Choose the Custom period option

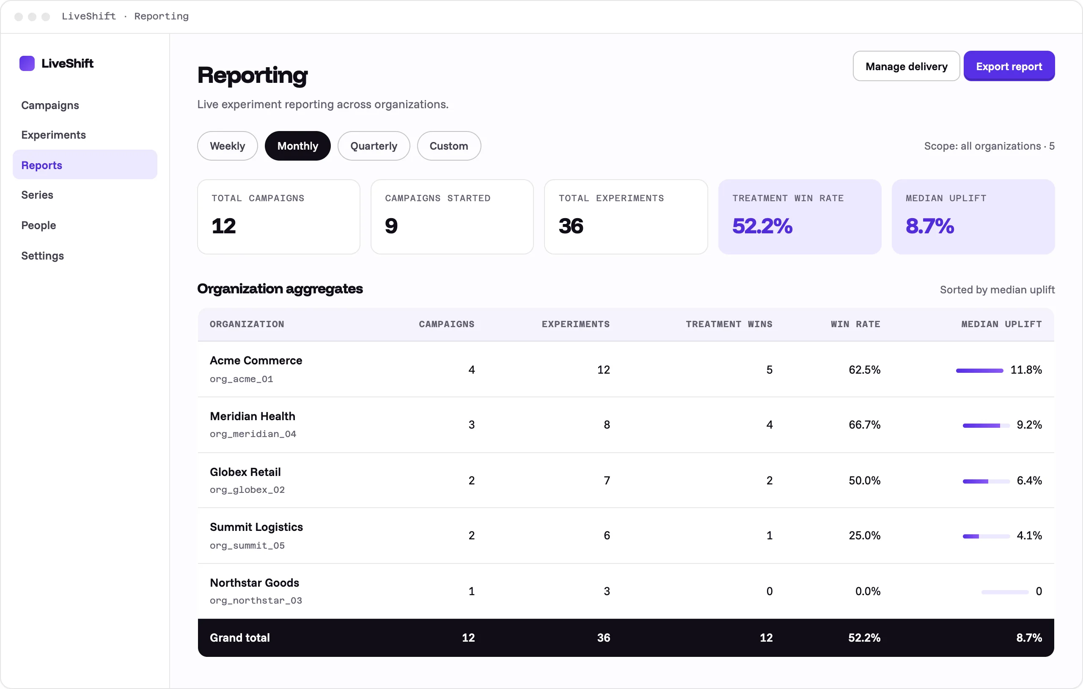[x=449, y=146]
